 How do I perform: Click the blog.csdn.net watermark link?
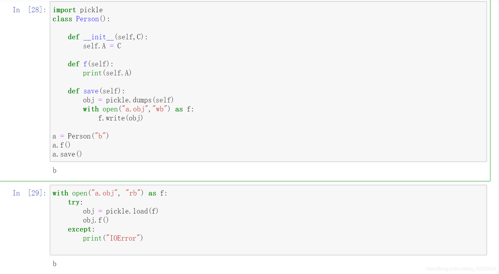click(x=461, y=269)
